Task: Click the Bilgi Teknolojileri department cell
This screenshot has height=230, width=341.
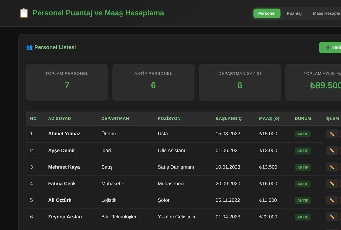Action: tap(119, 217)
